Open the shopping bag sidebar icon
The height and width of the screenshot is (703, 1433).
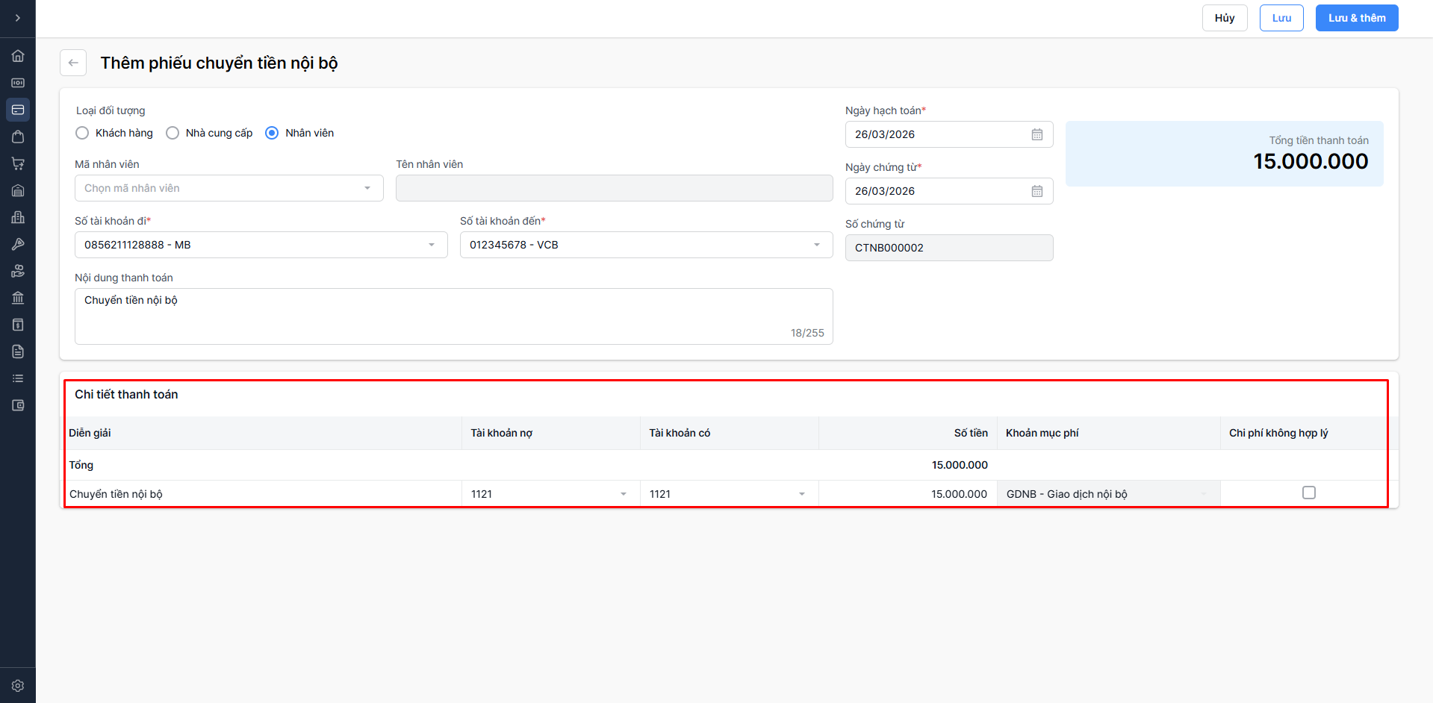pyautogui.click(x=18, y=137)
